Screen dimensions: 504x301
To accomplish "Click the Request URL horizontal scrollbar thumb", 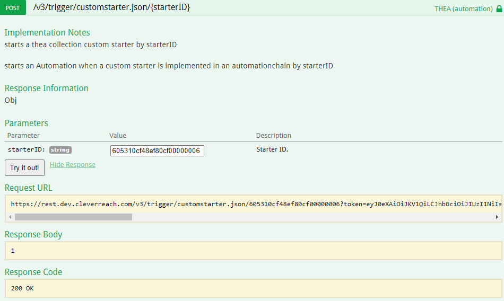I will pyautogui.click(x=73, y=217).
